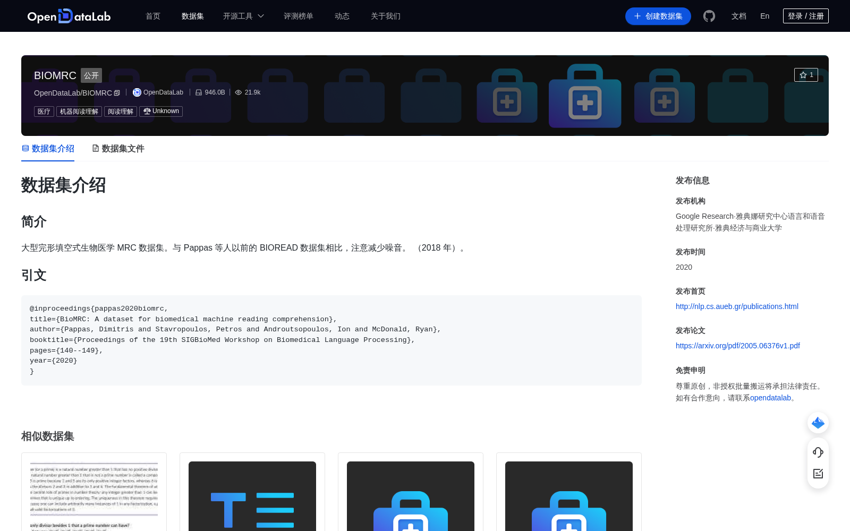Star the BIOMRC dataset
Viewport: 850px width, 531px height.
pos(806,75)
